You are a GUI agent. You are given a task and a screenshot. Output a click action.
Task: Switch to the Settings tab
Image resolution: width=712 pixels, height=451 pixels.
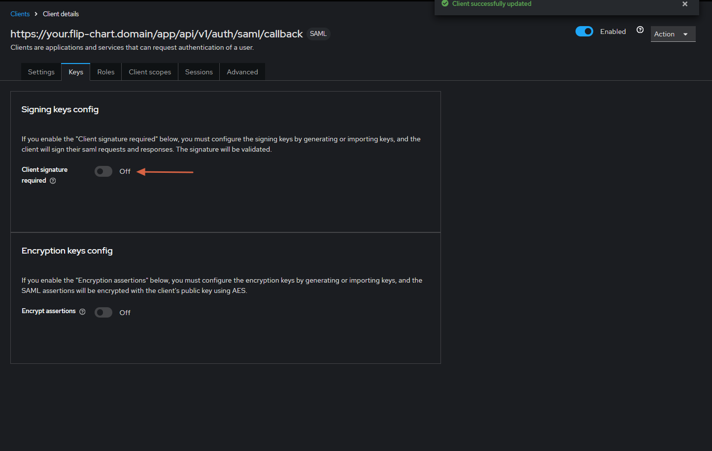pos(41,72)
